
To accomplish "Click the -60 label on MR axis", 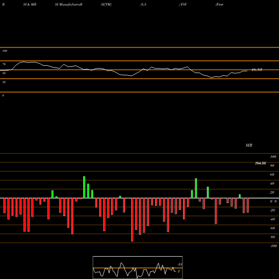I will (x=272, y=228).
